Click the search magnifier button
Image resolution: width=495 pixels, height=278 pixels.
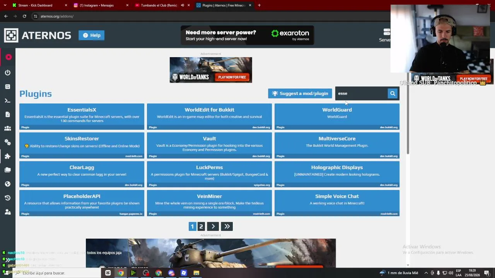tap(393, 93)
